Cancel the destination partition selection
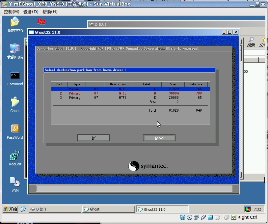 [159, 138]
